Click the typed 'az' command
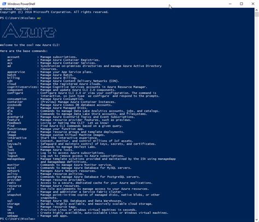Viewport: 259px width, 222px height. point(39,18)
